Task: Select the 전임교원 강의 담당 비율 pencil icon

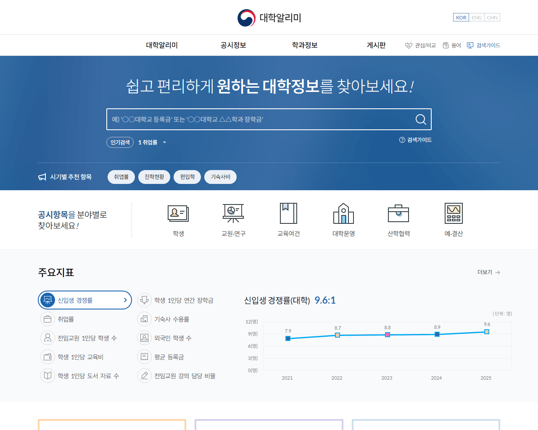Action: (x=144, y=376)
